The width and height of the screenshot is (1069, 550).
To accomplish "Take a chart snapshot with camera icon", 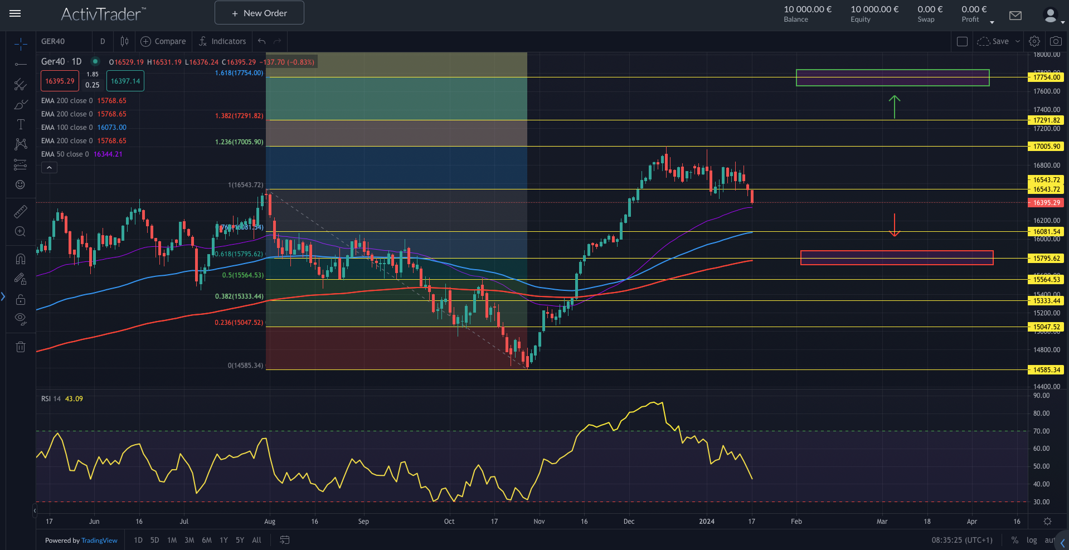I will pyautogui.click(x=1056, y=41).
